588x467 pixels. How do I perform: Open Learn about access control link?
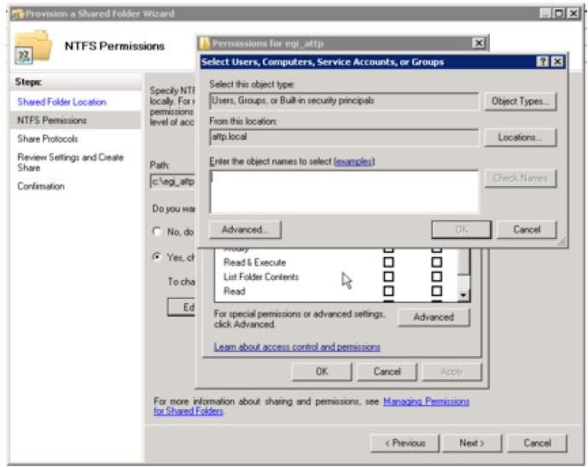tap(297, 347)
